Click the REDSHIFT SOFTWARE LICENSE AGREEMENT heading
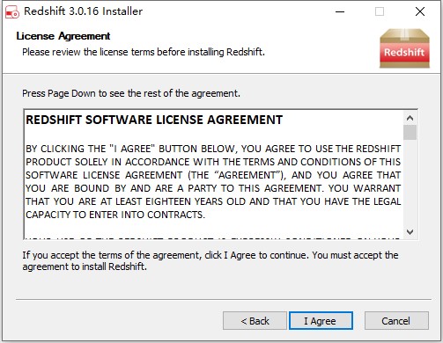This screenshot has width=443, height=343. (154, 120)
